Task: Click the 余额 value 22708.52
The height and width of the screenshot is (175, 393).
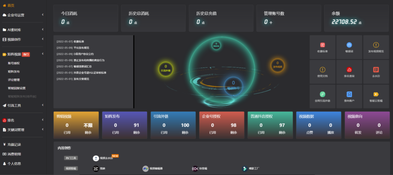Action: tap(344, 22)
